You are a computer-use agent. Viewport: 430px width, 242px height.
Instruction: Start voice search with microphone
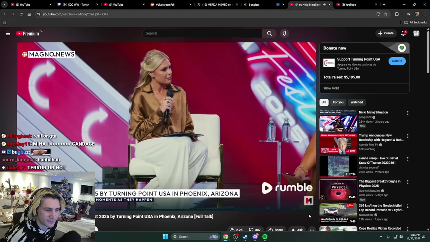click(285, 33)
